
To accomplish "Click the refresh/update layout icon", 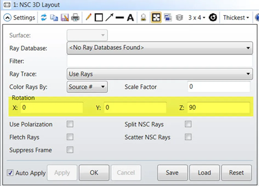I will (44, 17).
